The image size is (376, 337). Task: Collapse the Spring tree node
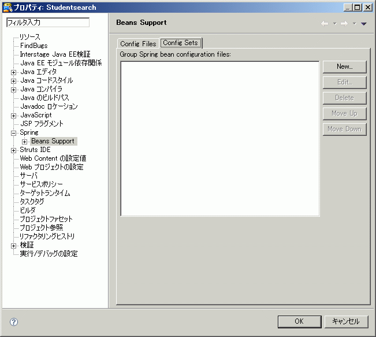point(14,133)
